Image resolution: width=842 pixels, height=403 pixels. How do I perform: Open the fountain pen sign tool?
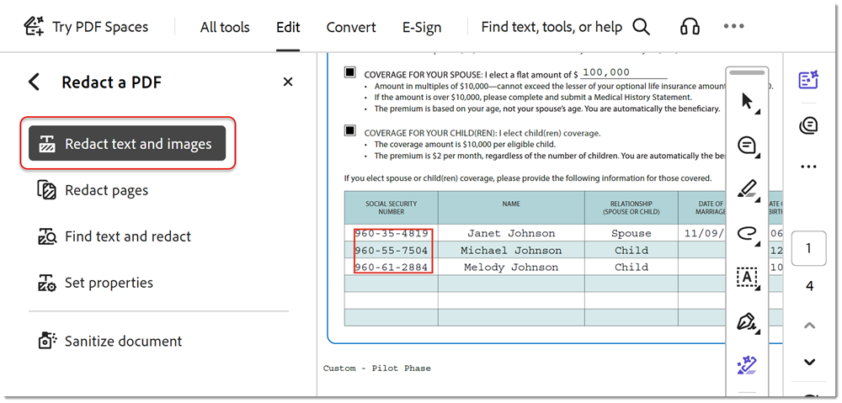point(747,322)
